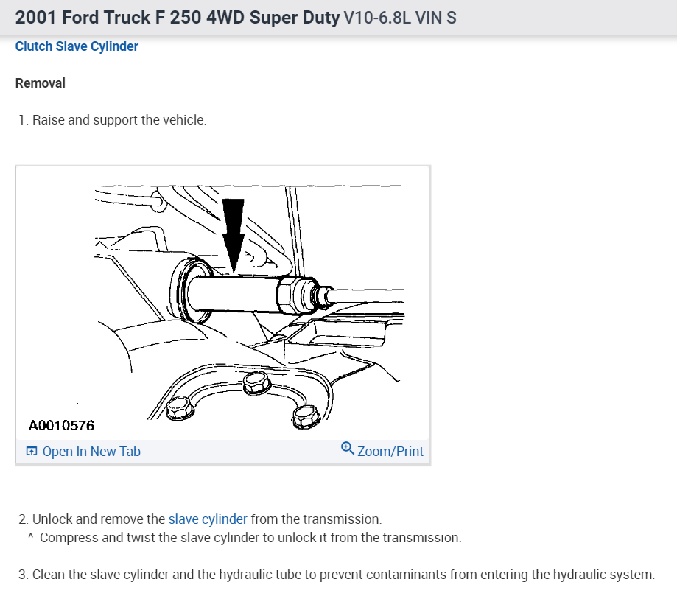Viewport: 677px width, 596px height.
Task: Click the caret bullet before Compress
Action: click(30, 537)
